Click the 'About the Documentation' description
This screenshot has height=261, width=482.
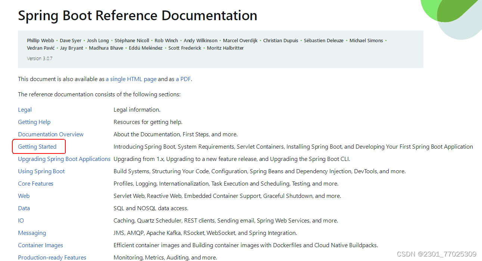[x=175, y=134]
